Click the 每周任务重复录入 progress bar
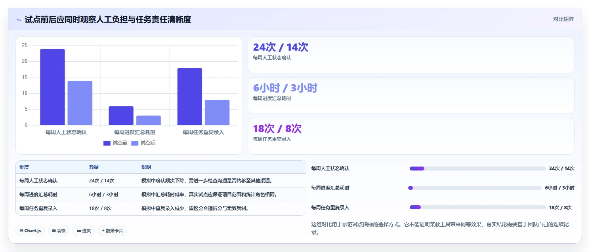 click(x=478, y=207)
